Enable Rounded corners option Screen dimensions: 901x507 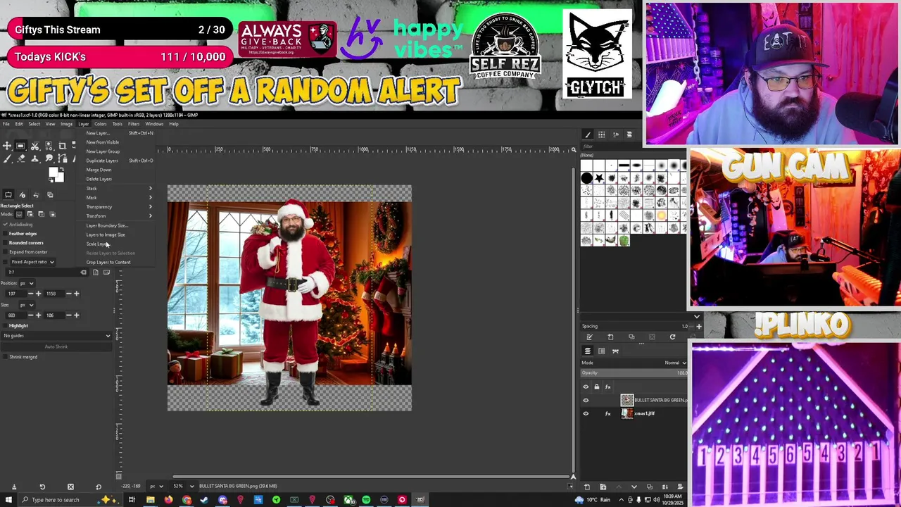pos(5,243)
